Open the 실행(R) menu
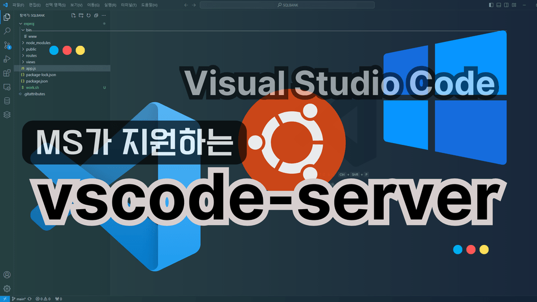This screenshot has height=302, width=537. tap(110, 5)
